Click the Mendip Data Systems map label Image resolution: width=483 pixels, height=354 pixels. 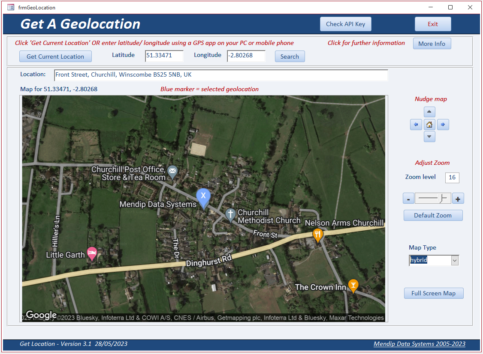pyautogui.click(x=158, y=204)
